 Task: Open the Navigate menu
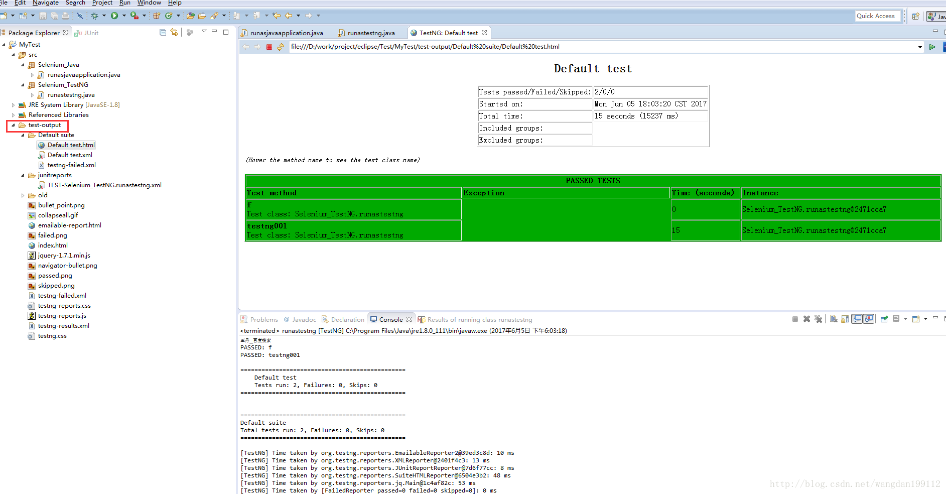(45, 3)
